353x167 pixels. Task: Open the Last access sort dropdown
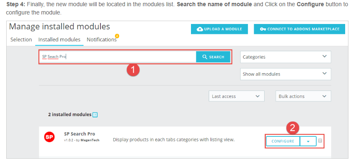pyautogui.click(x=236, y=96)
